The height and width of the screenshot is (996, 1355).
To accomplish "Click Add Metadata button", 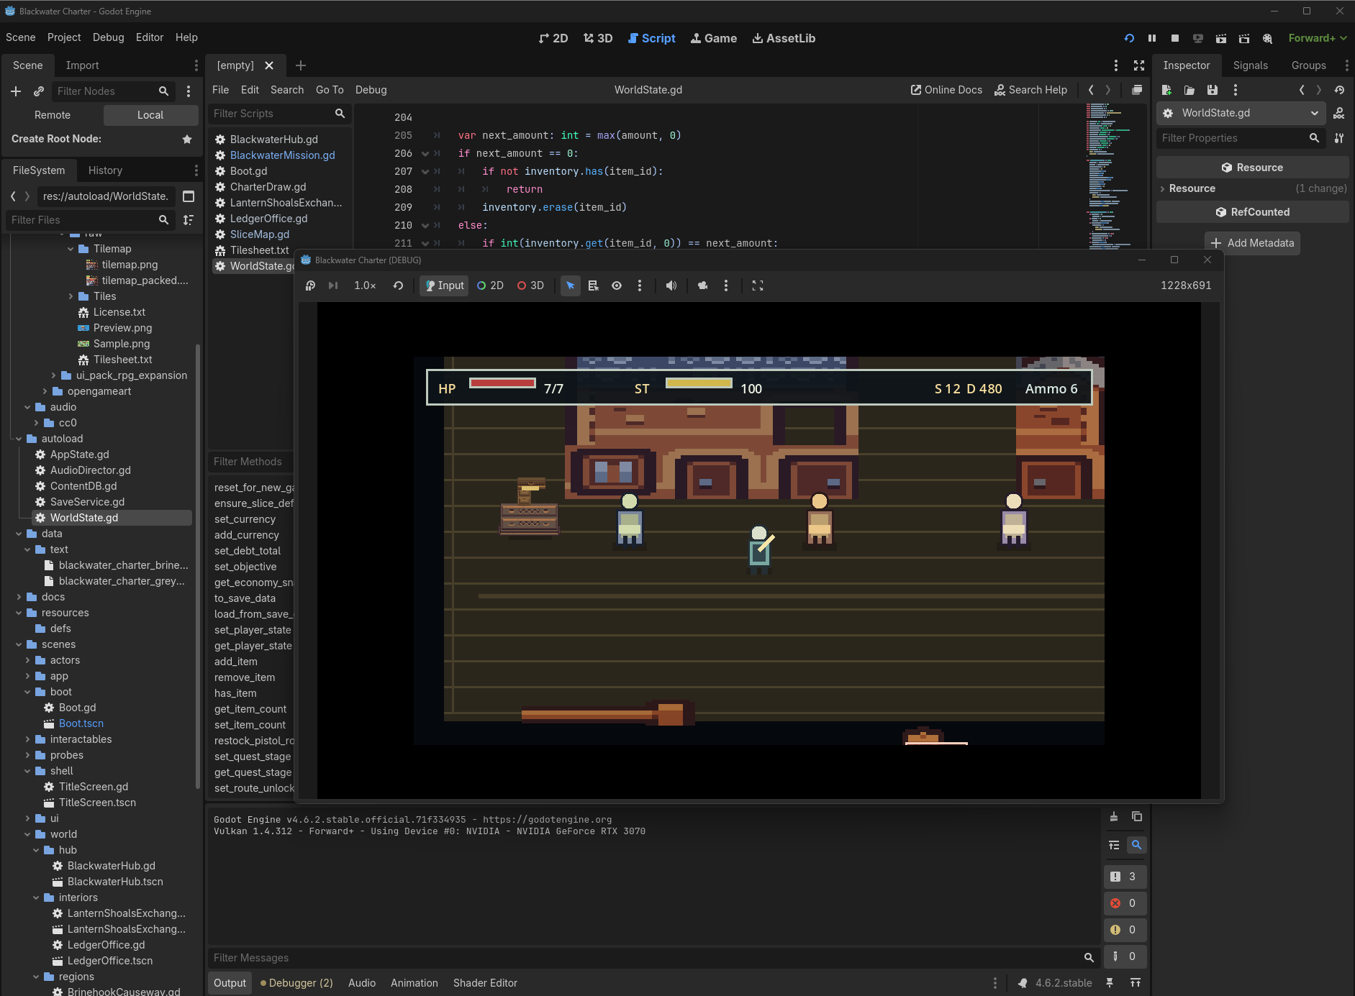I will [1252, 243].
